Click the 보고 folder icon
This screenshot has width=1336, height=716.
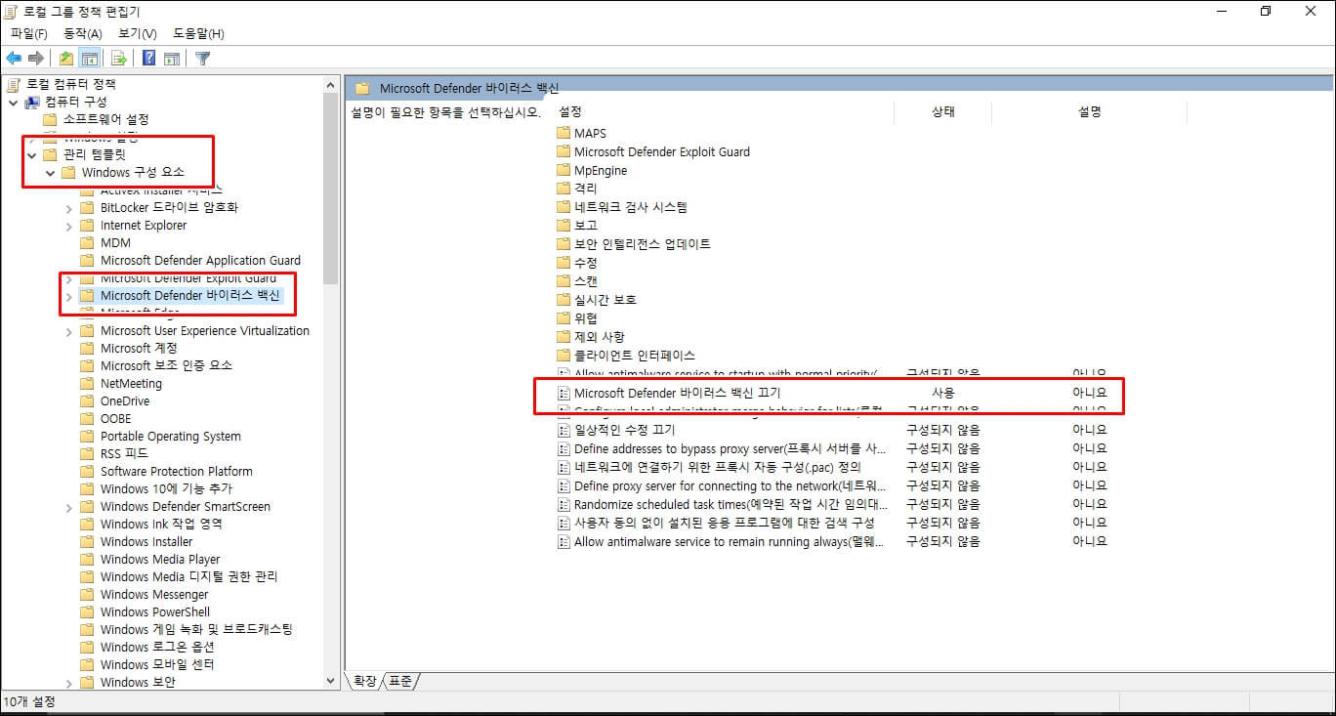tap(563, 226)
